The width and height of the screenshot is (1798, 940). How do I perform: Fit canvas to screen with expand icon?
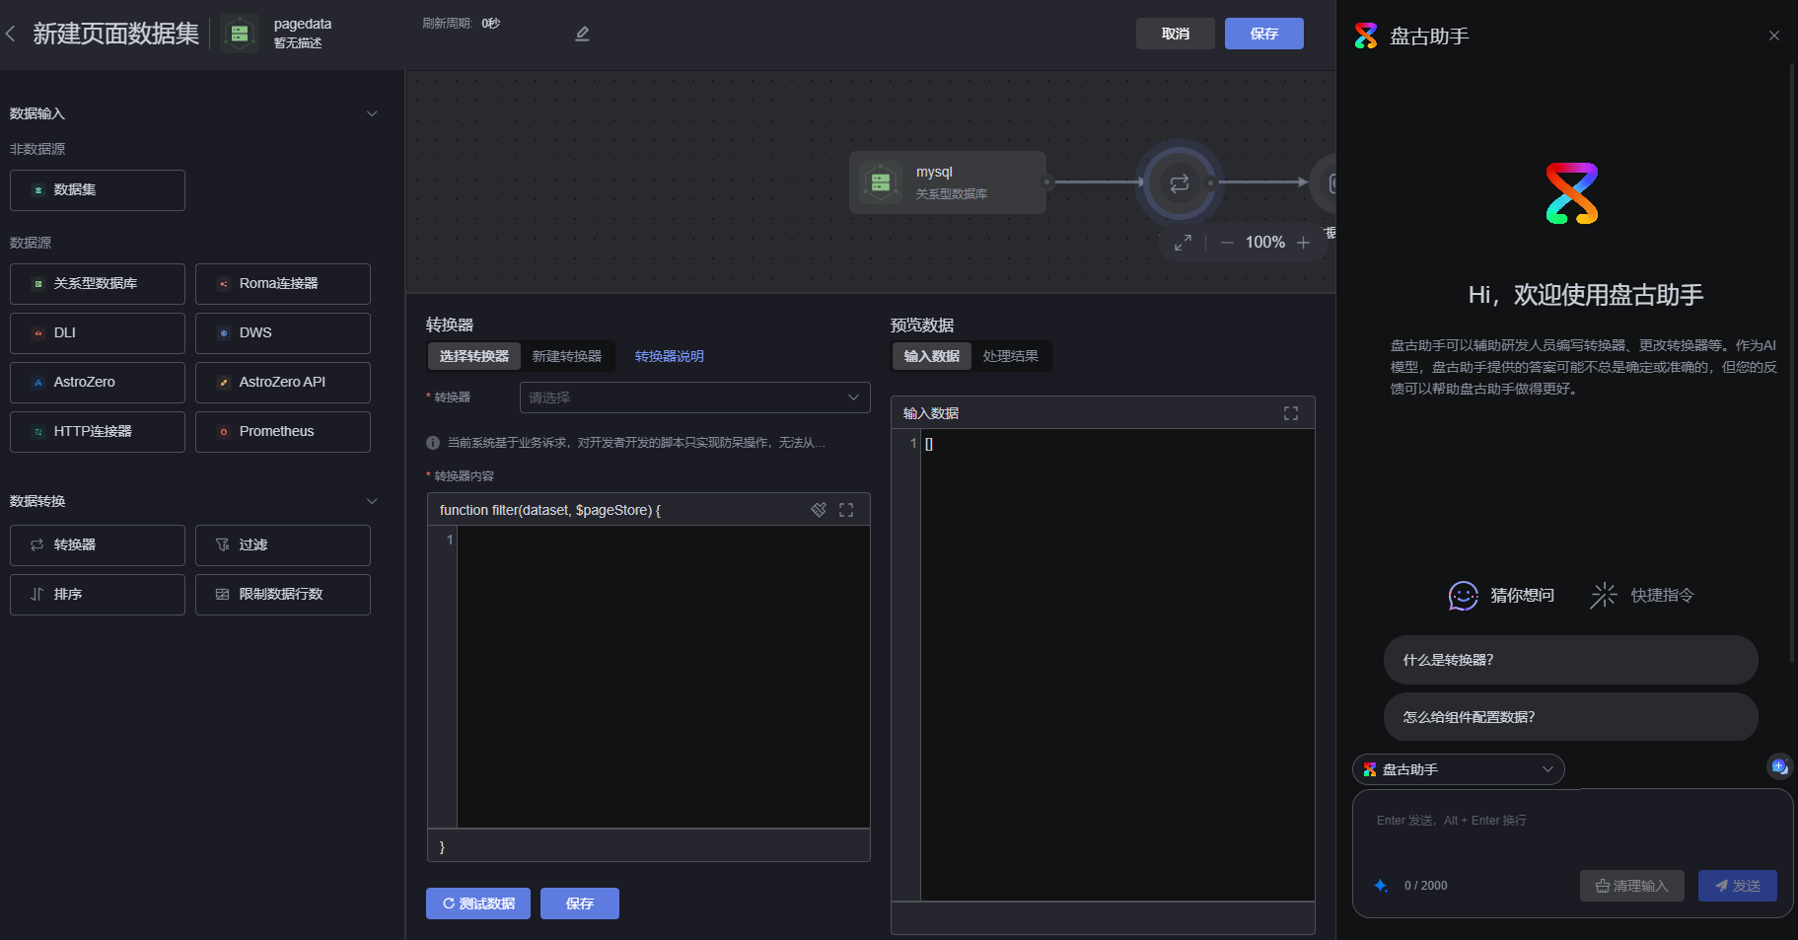[1183, 243]
